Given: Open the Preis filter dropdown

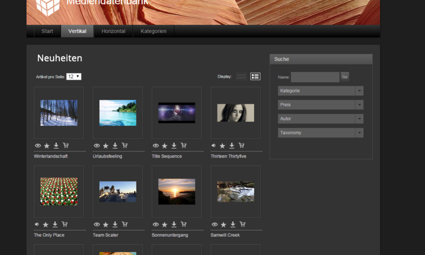Looking at the screenshot, I should (x=321, y=105).
